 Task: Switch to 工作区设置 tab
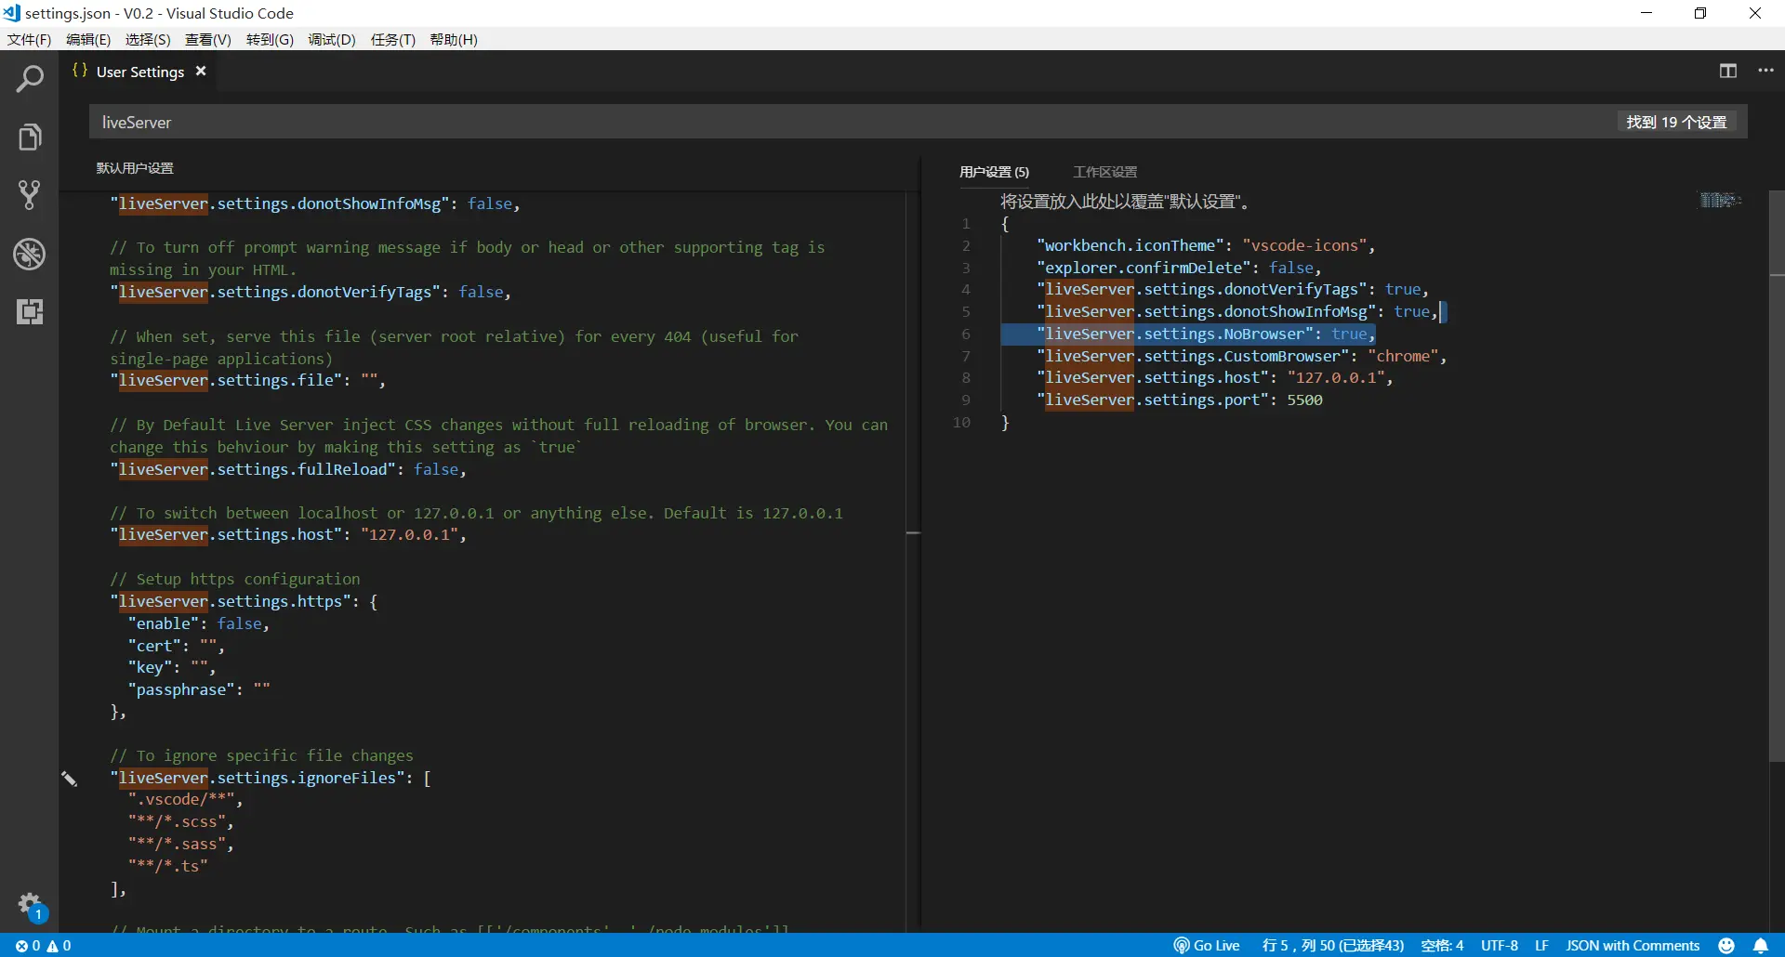[x=1104, y=172]
